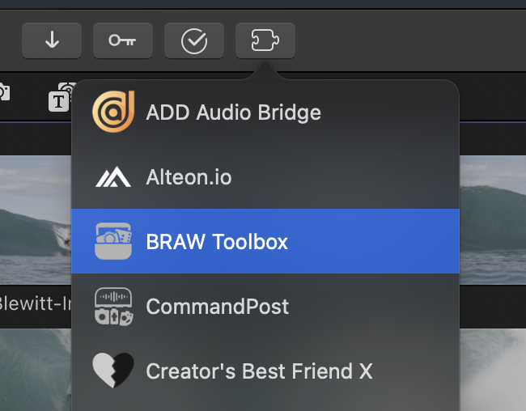526x411 pixels.
Task: Launch the BRAW Toolbox extension
Action: [x=217, y=241]
